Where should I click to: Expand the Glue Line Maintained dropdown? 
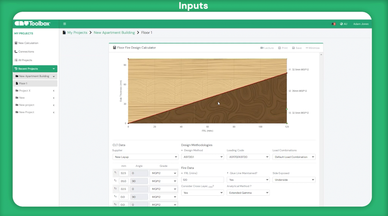248,180
